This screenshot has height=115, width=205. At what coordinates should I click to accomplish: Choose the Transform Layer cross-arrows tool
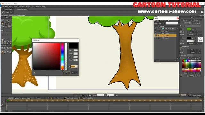coord(5,41)
